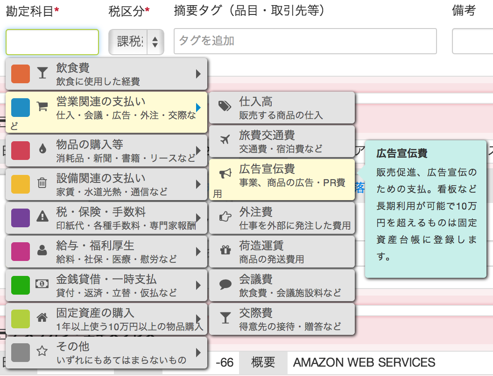The width and height of the screenshot is (493, 376).
Task: Click the airplane icon for 旅費交通費
Action: [225, 140]
